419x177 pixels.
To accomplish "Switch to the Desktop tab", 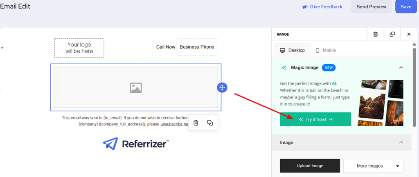I will click(x=292, y=50).
